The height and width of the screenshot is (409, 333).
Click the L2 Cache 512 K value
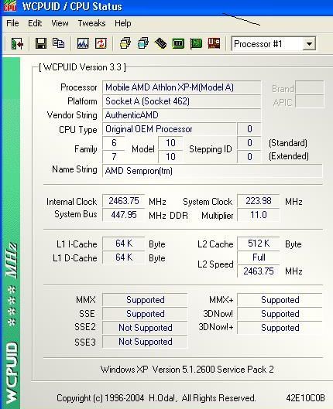259,244
